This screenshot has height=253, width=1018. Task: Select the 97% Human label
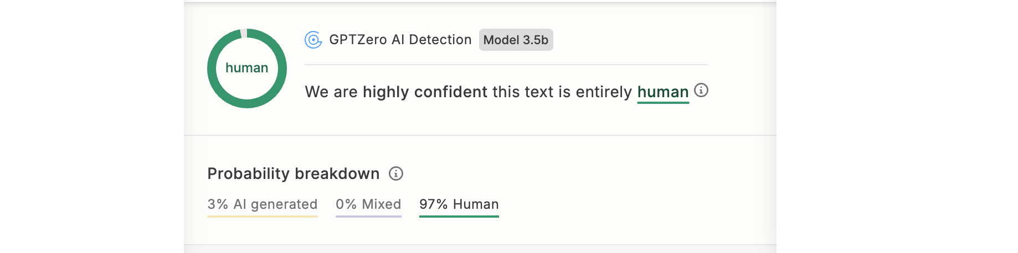coord(459,204)
